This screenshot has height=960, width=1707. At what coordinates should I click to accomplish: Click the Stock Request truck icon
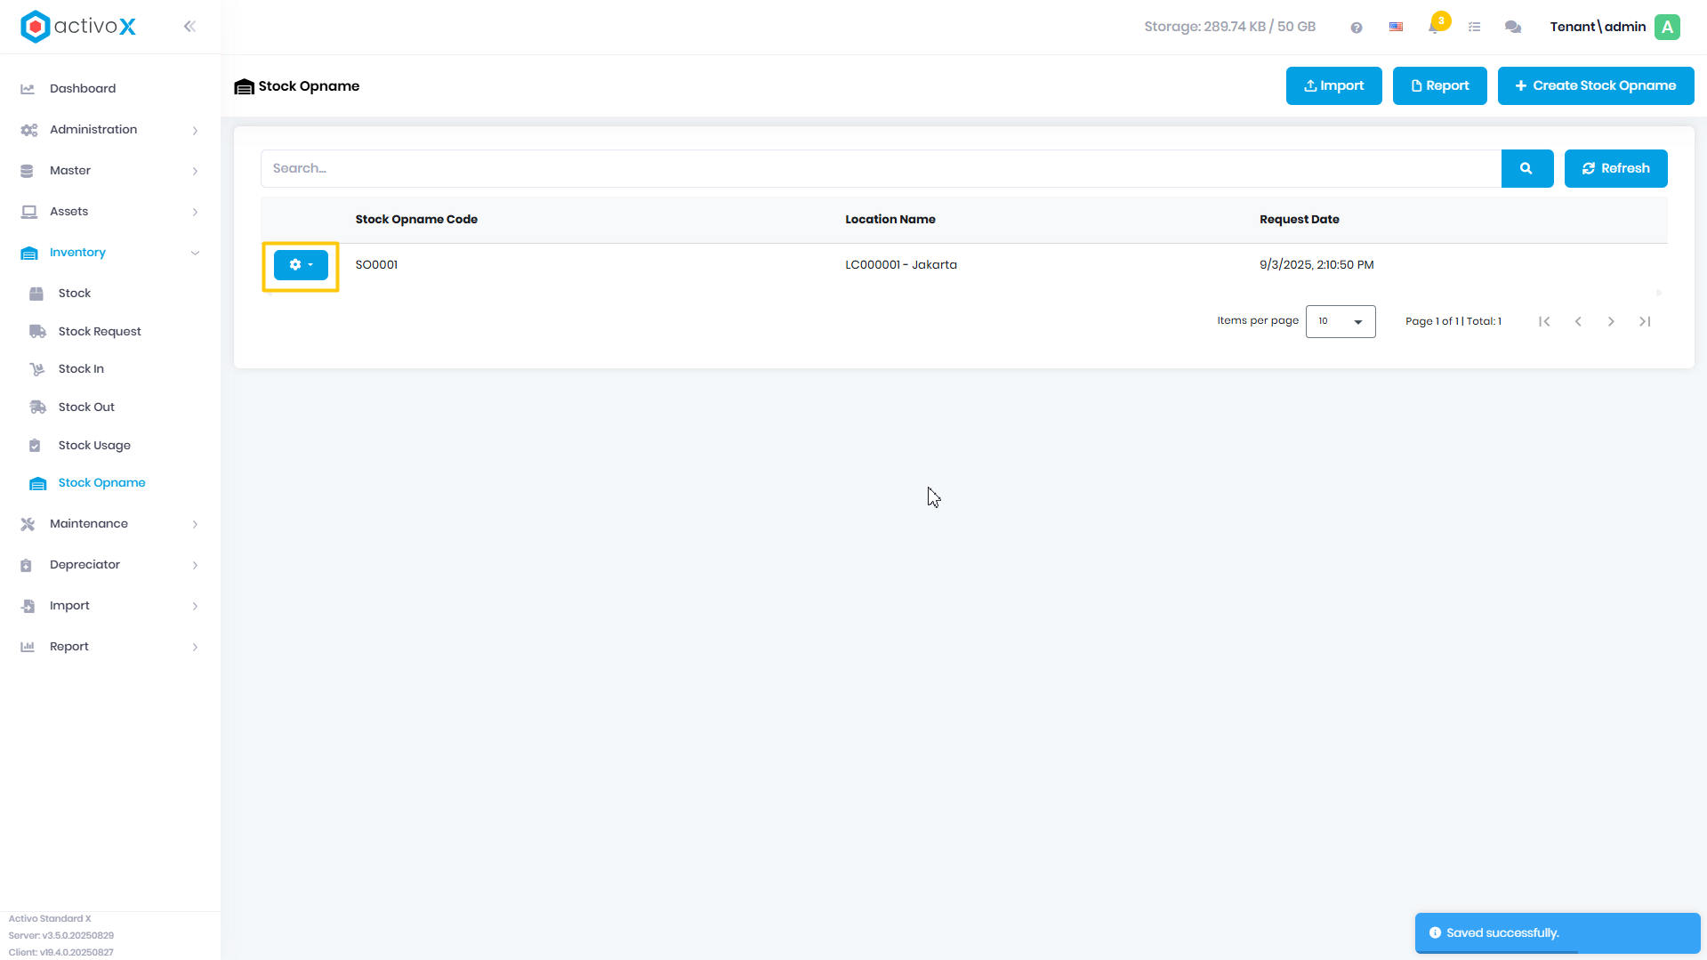tap(37, 332)
